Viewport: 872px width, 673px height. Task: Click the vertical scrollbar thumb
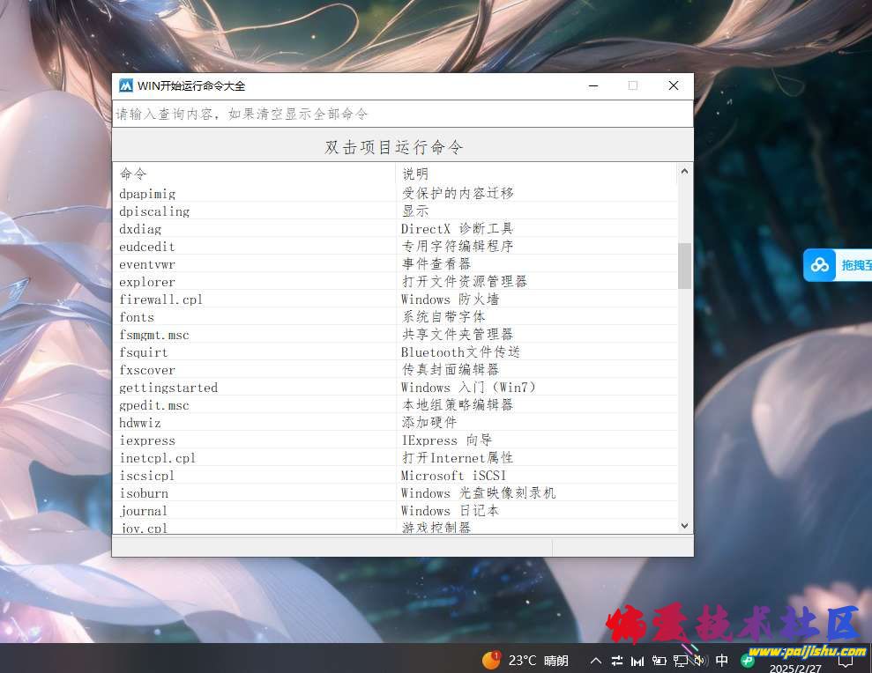coord(684,265)
